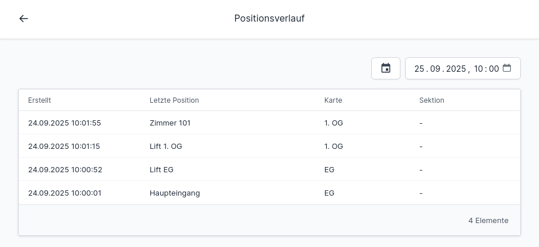Click the year field in date input
The height and width of the screenshot is (247, 539).
455,69
